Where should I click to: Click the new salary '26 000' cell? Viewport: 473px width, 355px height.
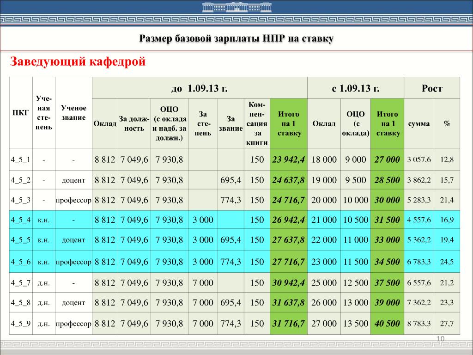(x=324, y=302)
